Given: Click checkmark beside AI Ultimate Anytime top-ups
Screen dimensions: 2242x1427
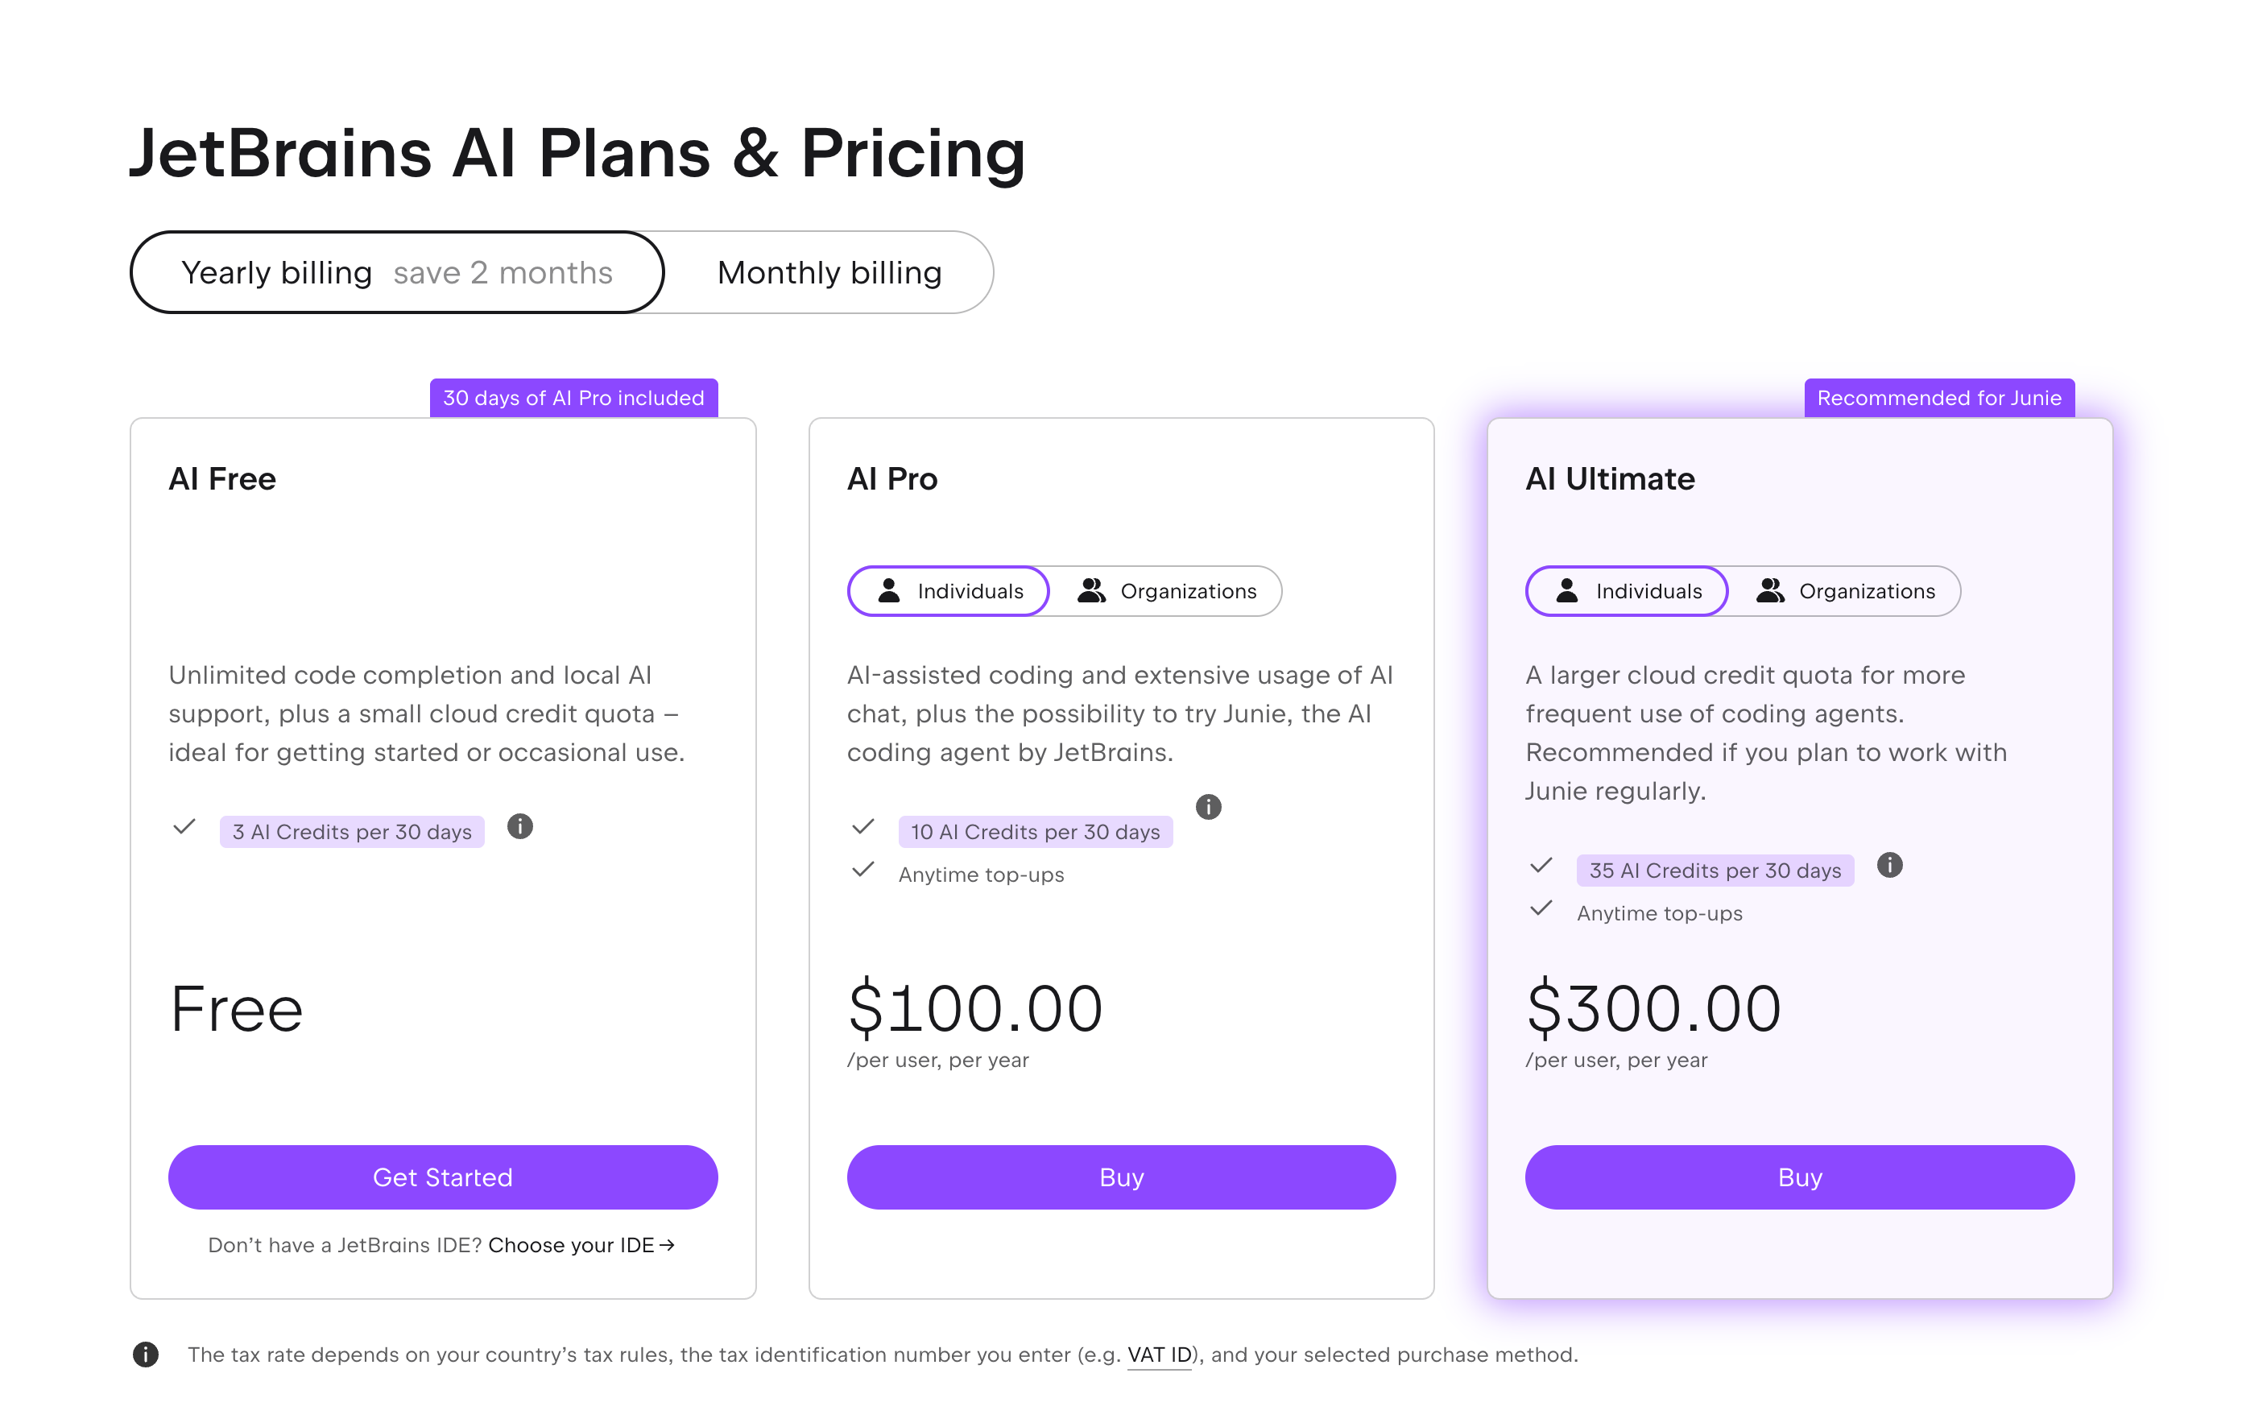Looking at the screenshot, I should [1541, 908].
